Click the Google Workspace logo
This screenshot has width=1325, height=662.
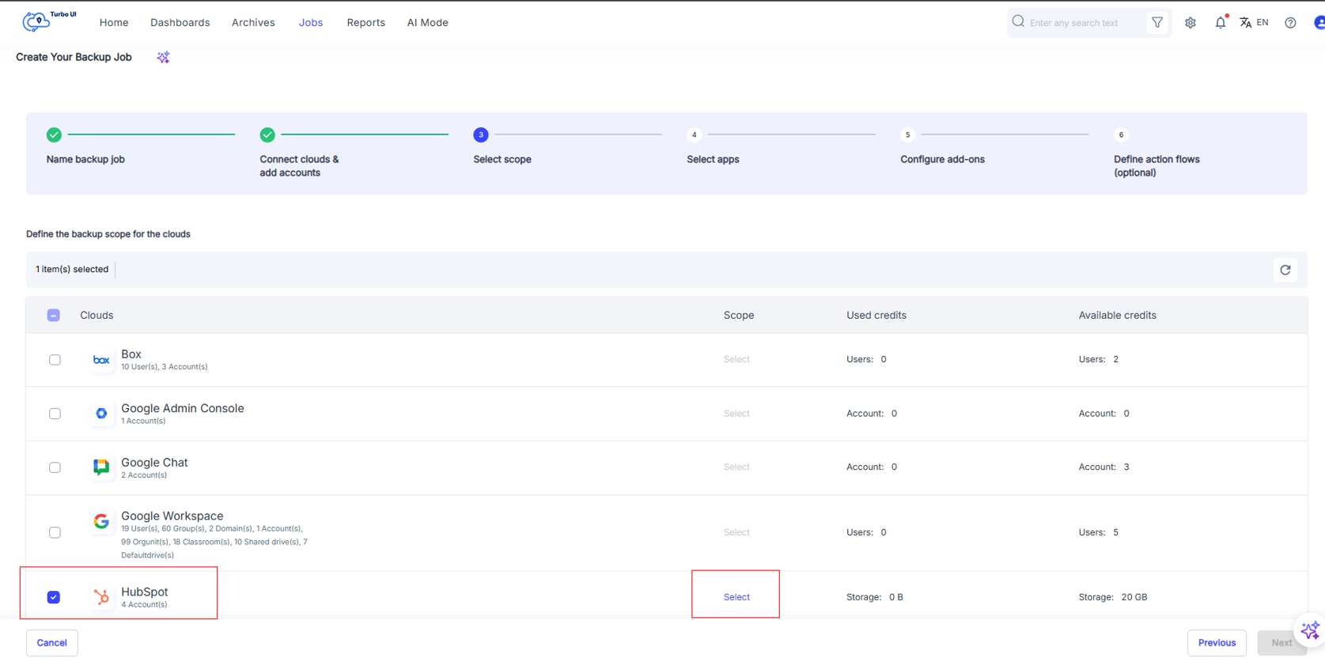coord(101,521)
